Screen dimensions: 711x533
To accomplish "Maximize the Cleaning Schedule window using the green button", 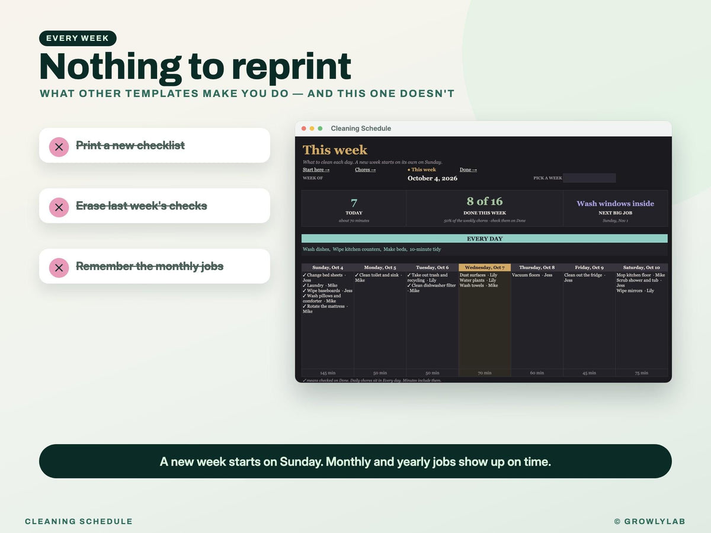I will 321,129.
